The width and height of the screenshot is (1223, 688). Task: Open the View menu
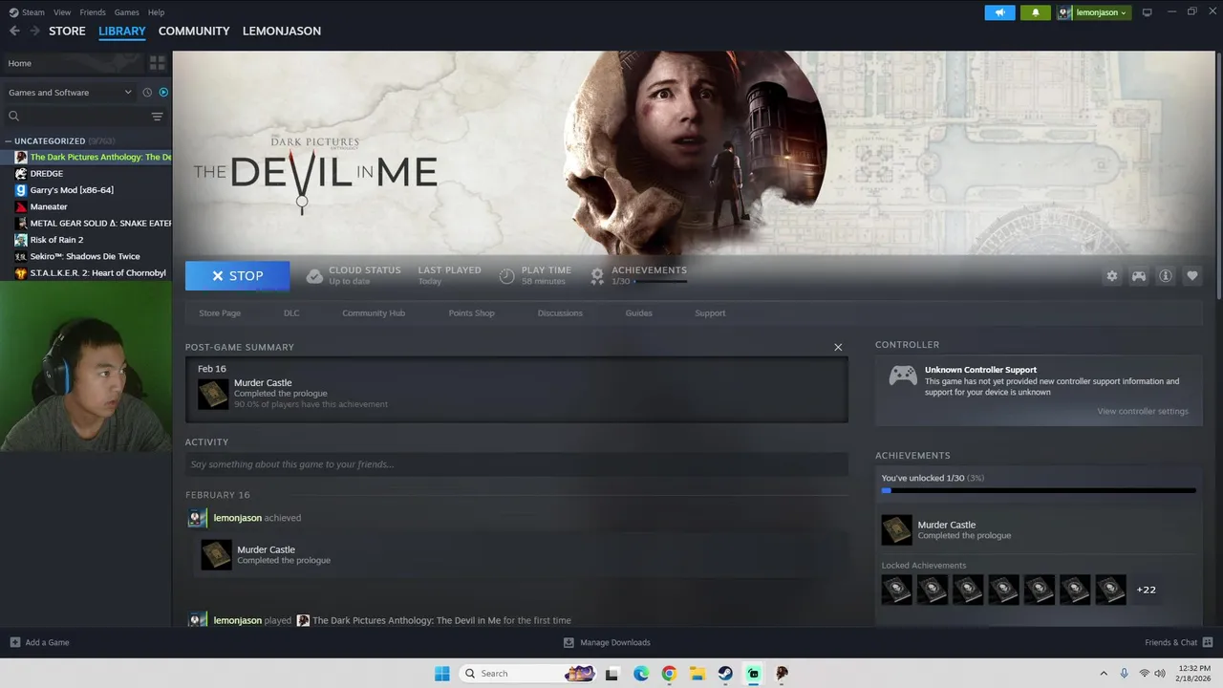click(62, 12)
